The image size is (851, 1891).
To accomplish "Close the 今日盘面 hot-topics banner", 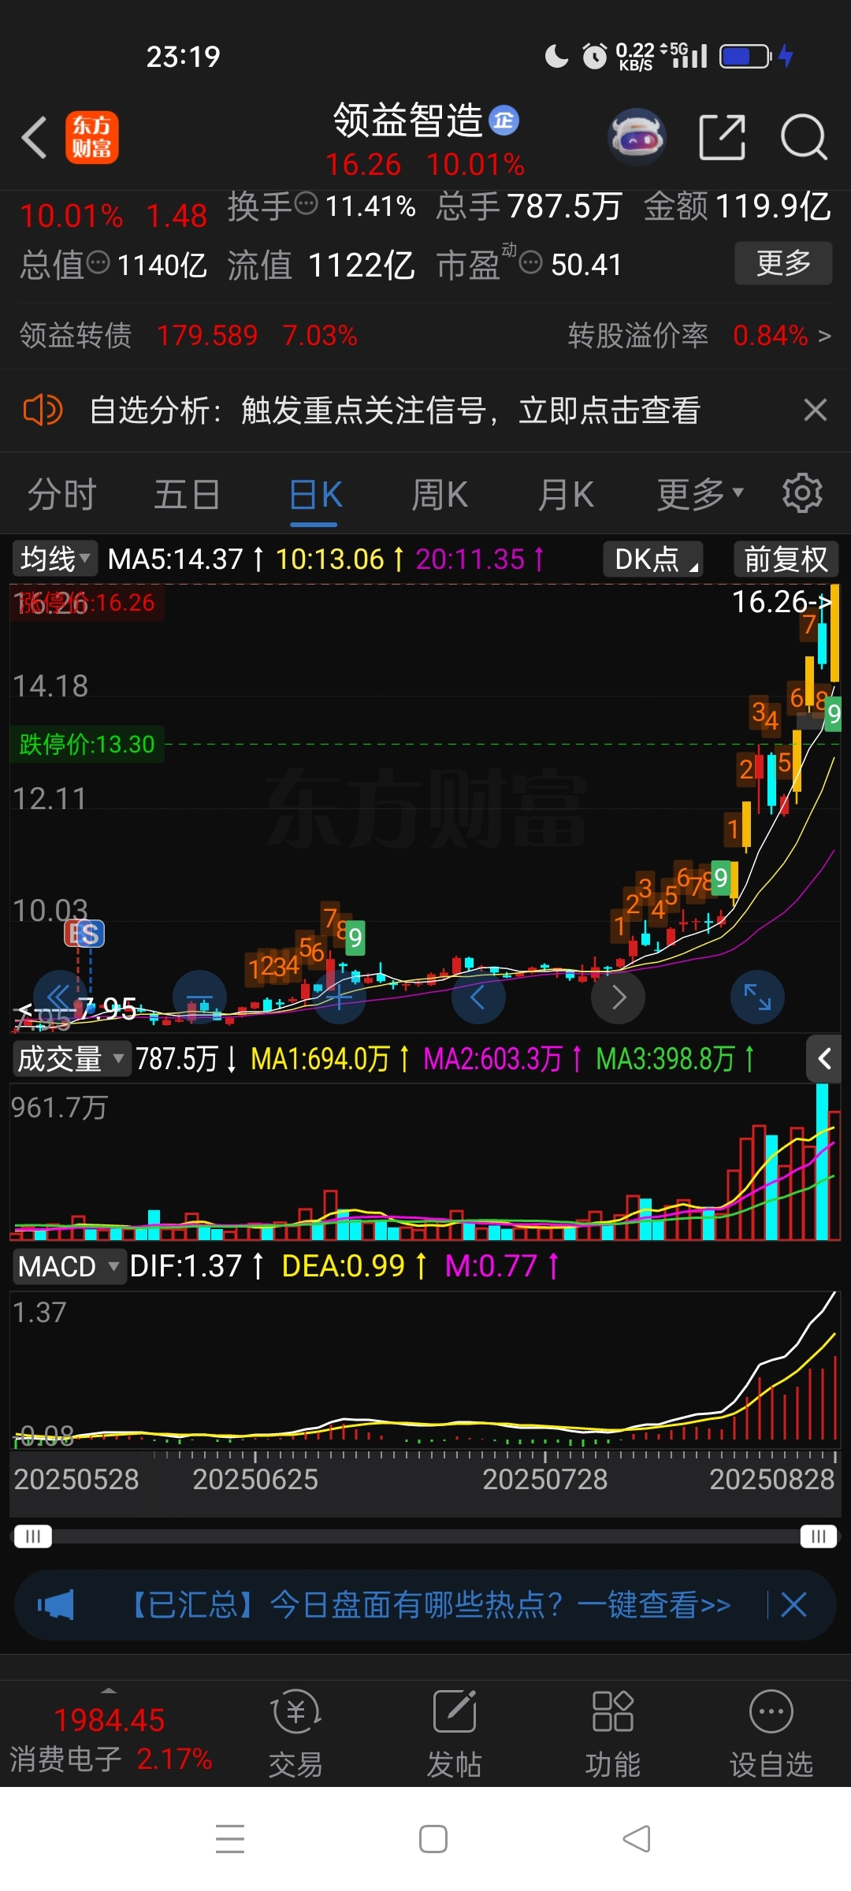I will 793,1604.
